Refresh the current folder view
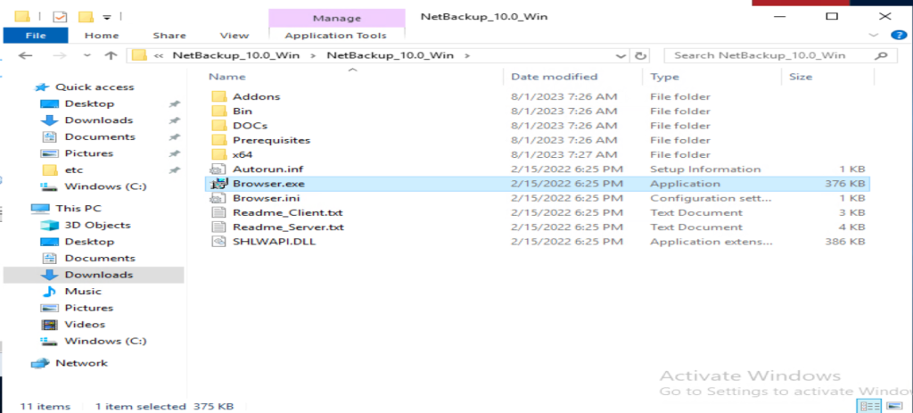The height and width of the screenshot is (413, 913). 640,56
